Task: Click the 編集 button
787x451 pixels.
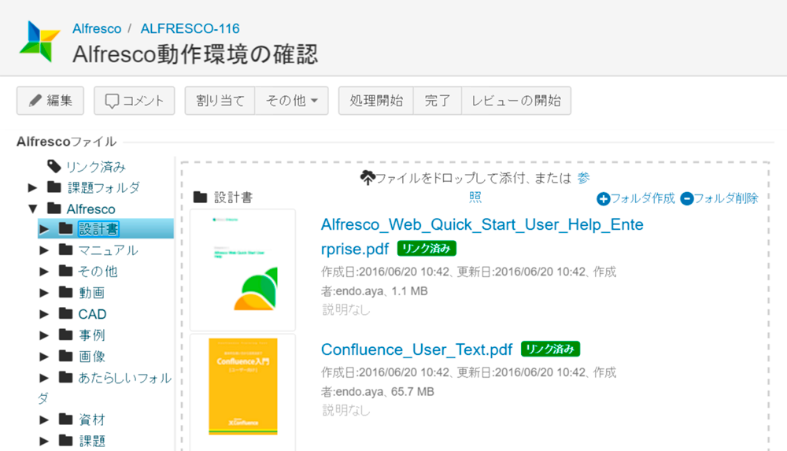Action: [x=50, y=101]
